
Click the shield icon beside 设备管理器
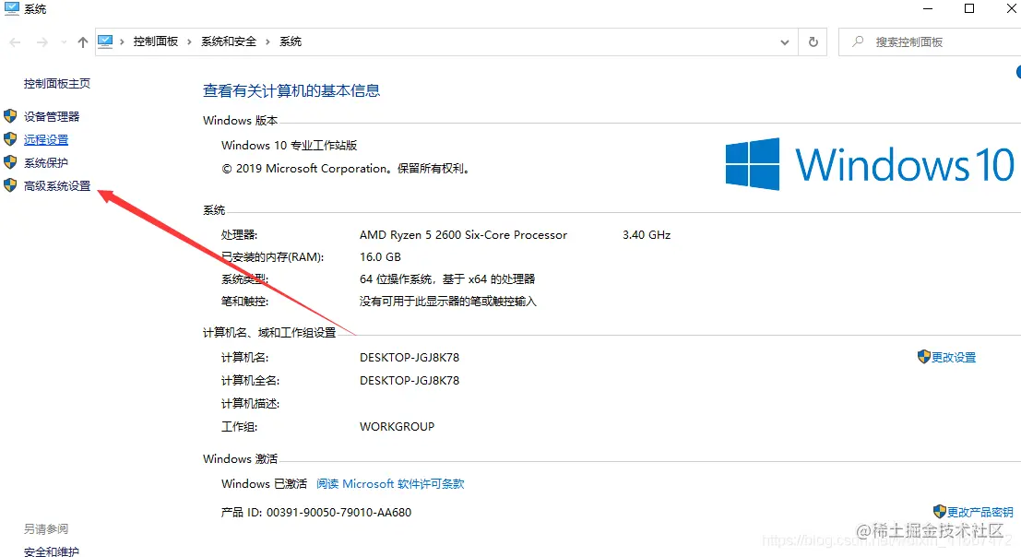click(x=10, y=116)
